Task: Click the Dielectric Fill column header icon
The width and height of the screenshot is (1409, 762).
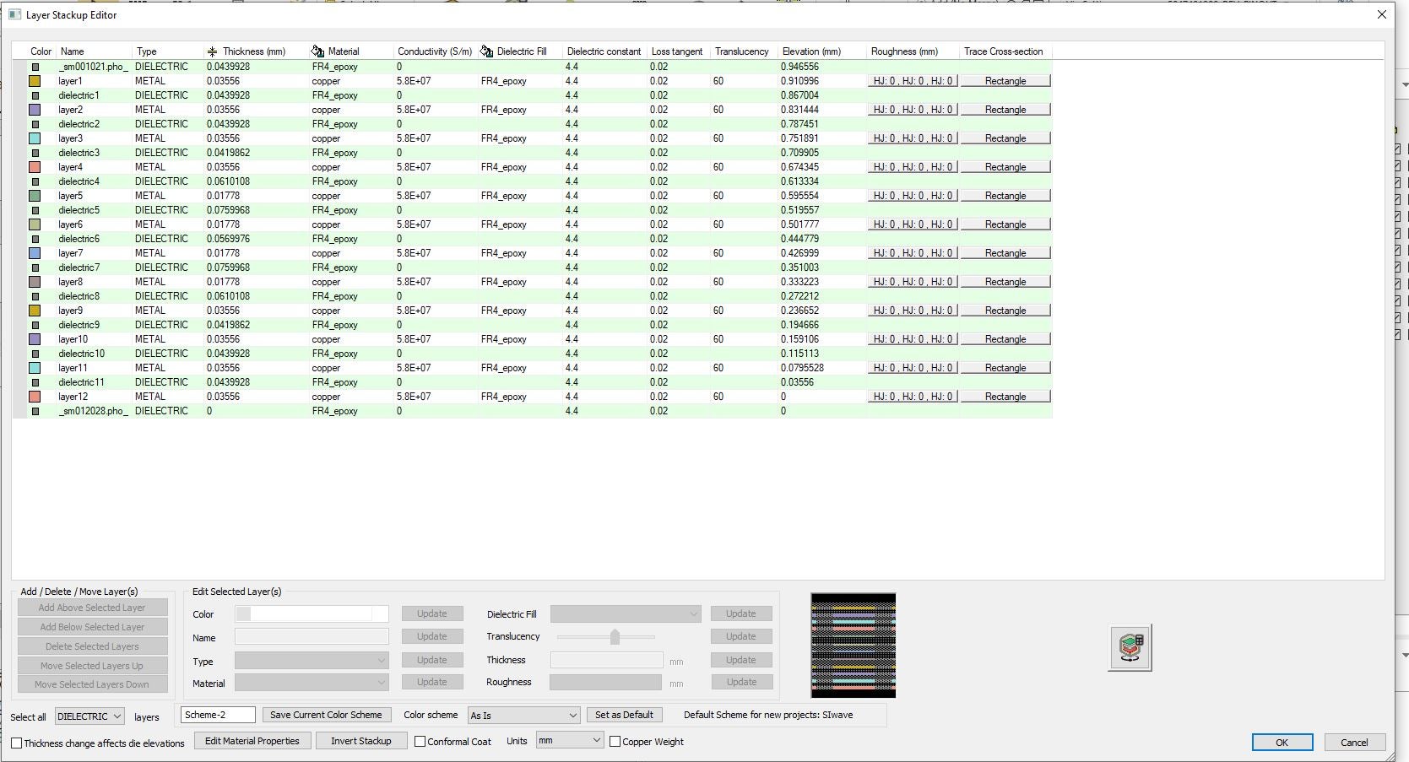Action: coord(486,51)
